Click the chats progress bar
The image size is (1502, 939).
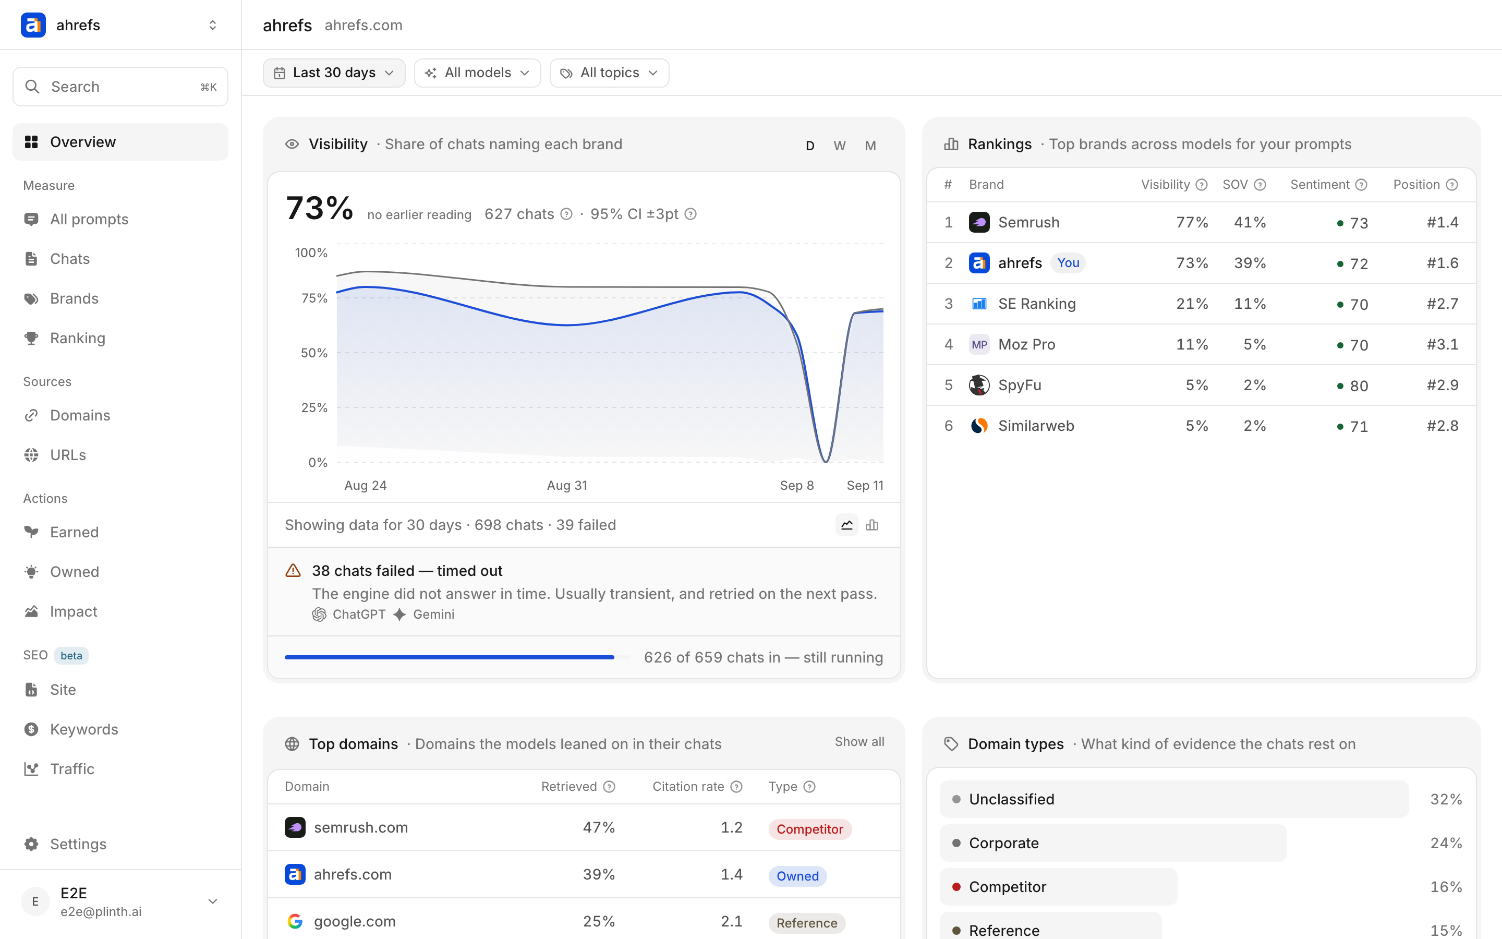[x=457, y=657]
